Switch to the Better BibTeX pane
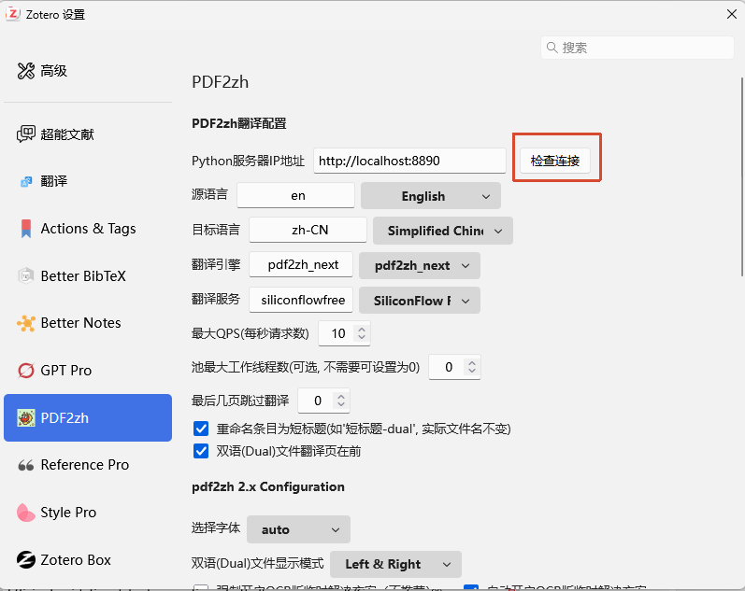 88,275
